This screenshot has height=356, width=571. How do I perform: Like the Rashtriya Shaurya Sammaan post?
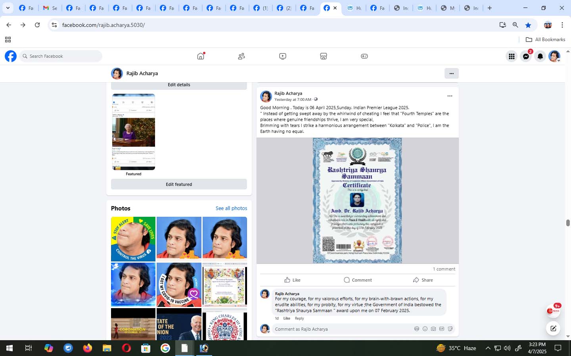pos(292,280)
